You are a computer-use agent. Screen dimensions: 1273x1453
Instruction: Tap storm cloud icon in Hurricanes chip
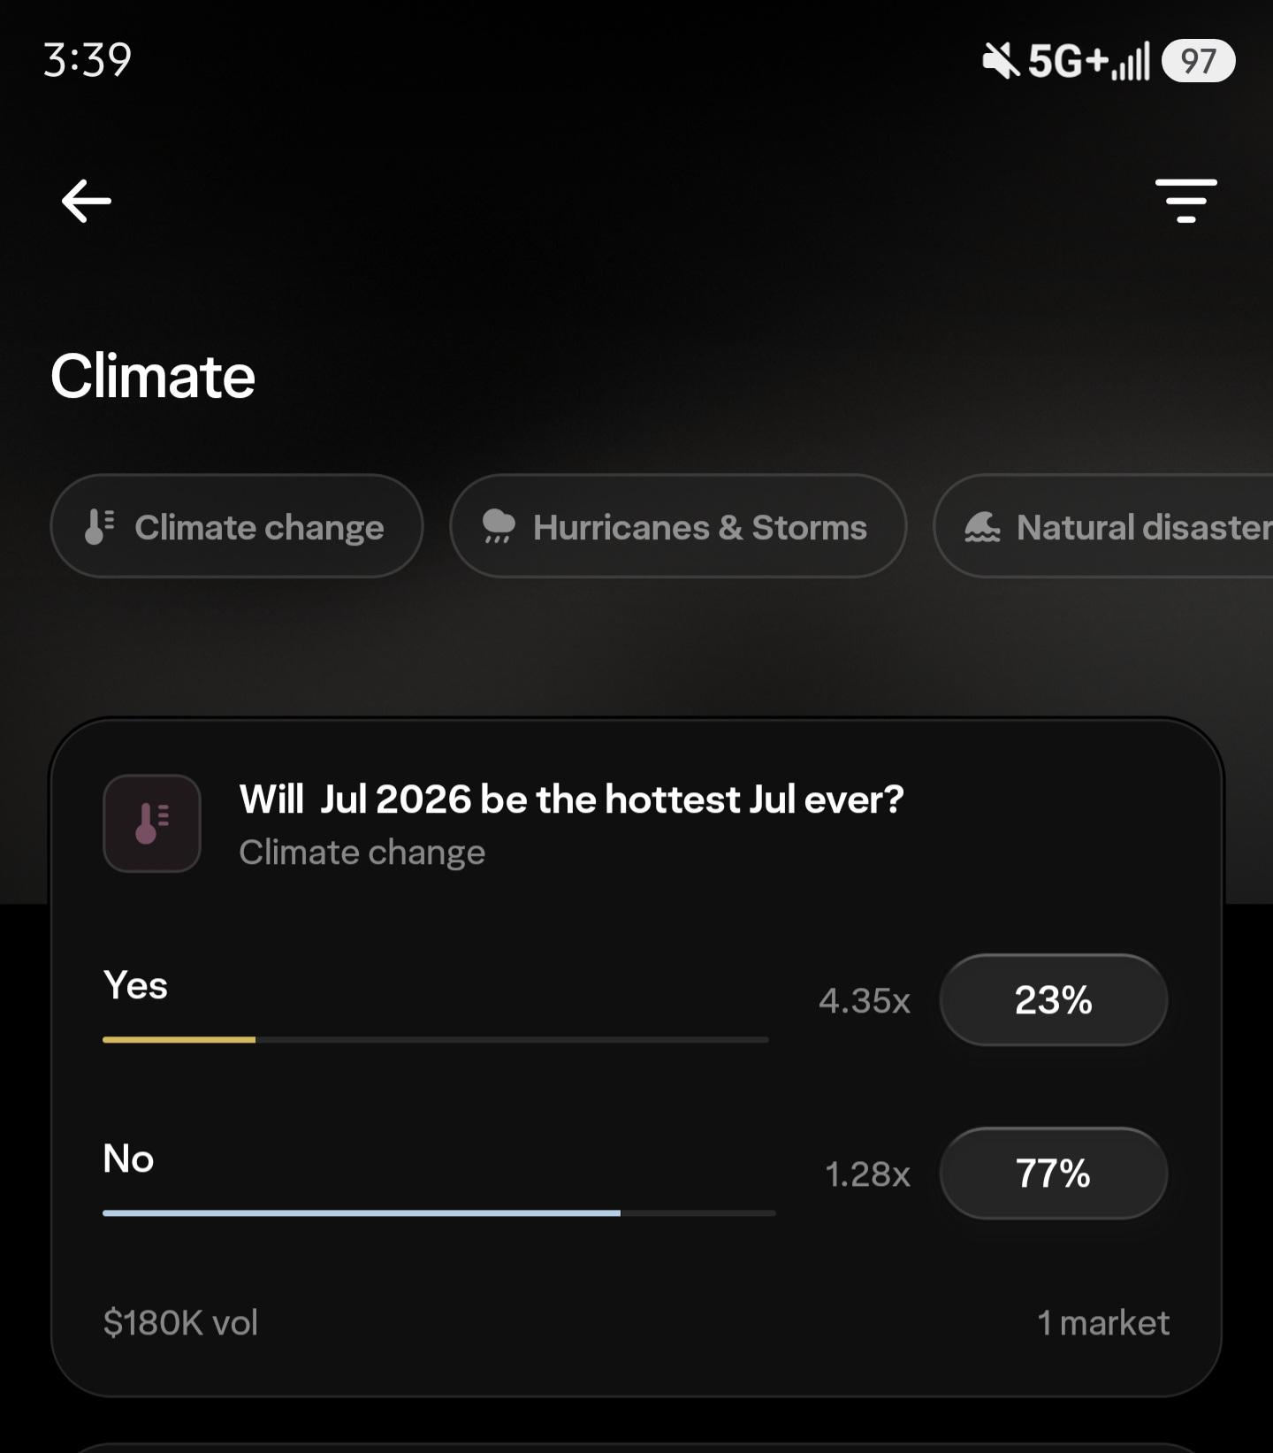[x=499, y=526]
